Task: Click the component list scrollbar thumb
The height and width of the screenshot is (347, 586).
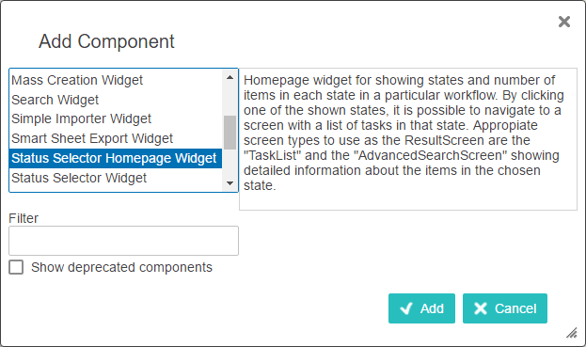Action: 230,133
